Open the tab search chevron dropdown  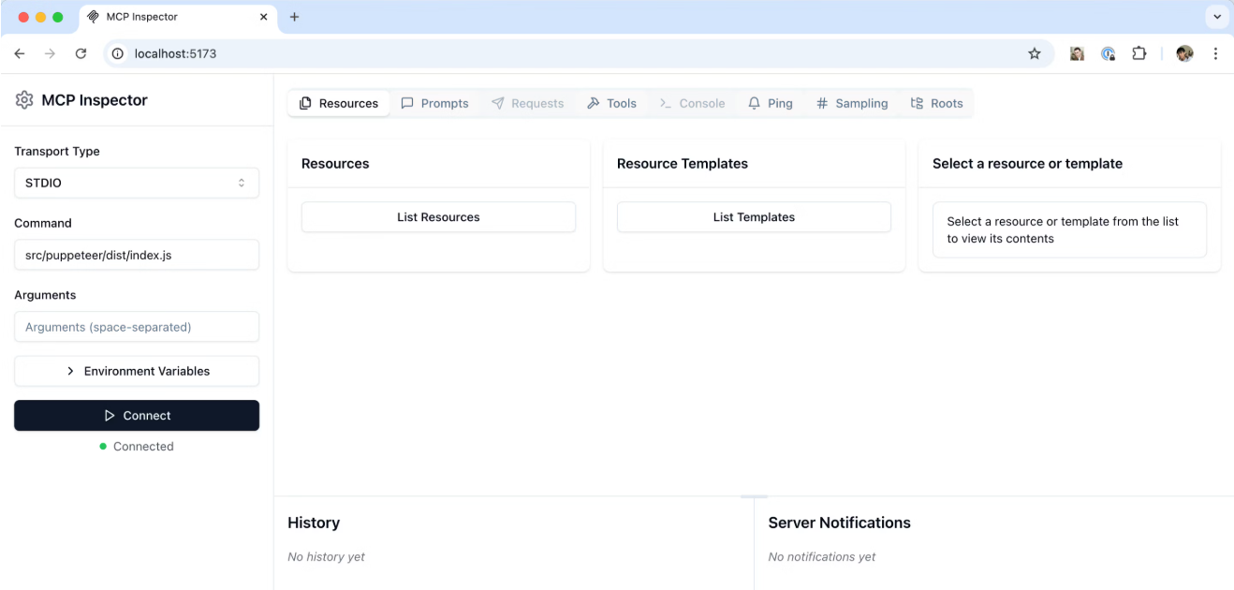pos(1217,17)
